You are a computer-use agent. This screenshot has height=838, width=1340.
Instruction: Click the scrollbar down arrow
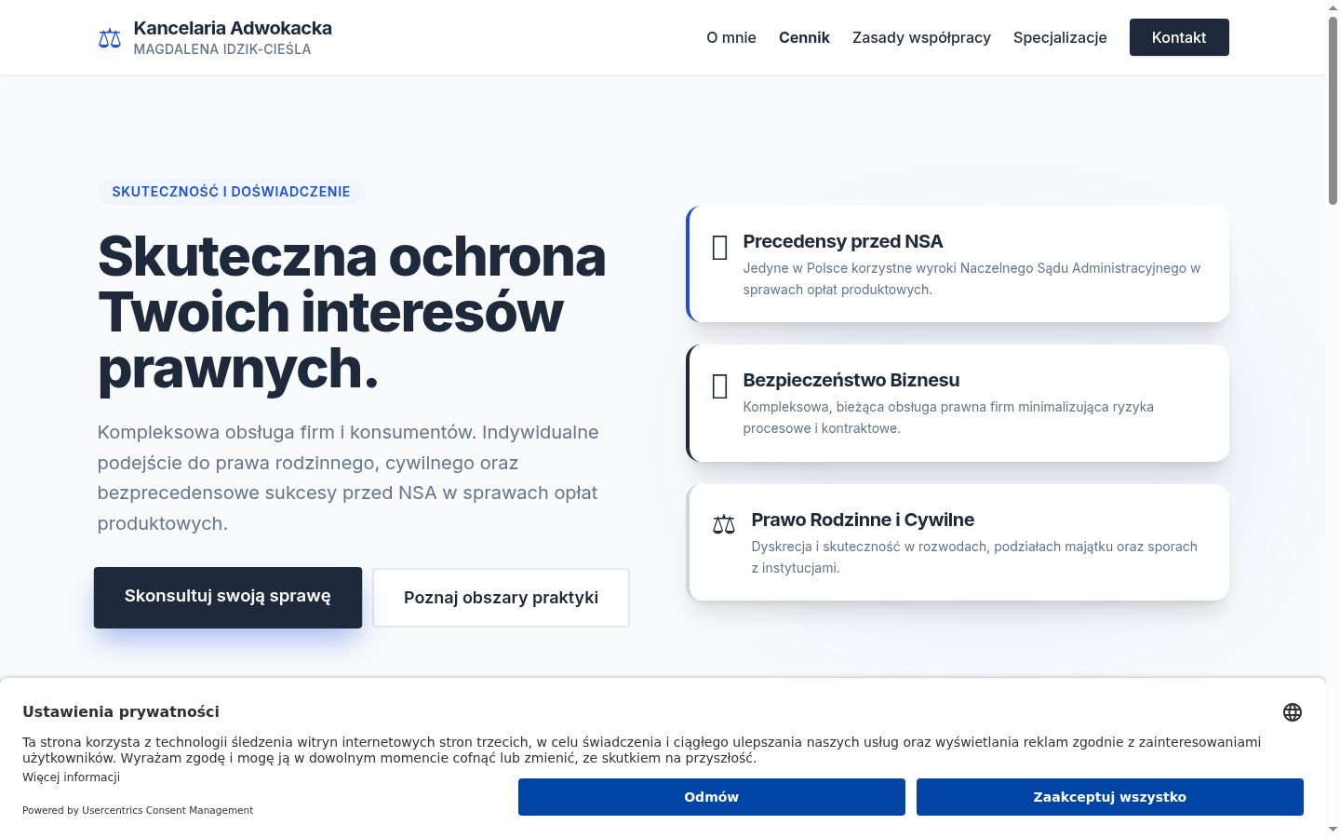1333,829
